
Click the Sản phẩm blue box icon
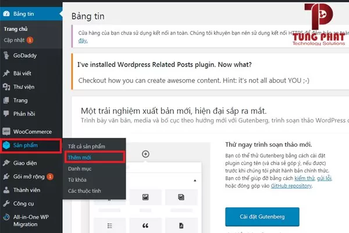6,146
